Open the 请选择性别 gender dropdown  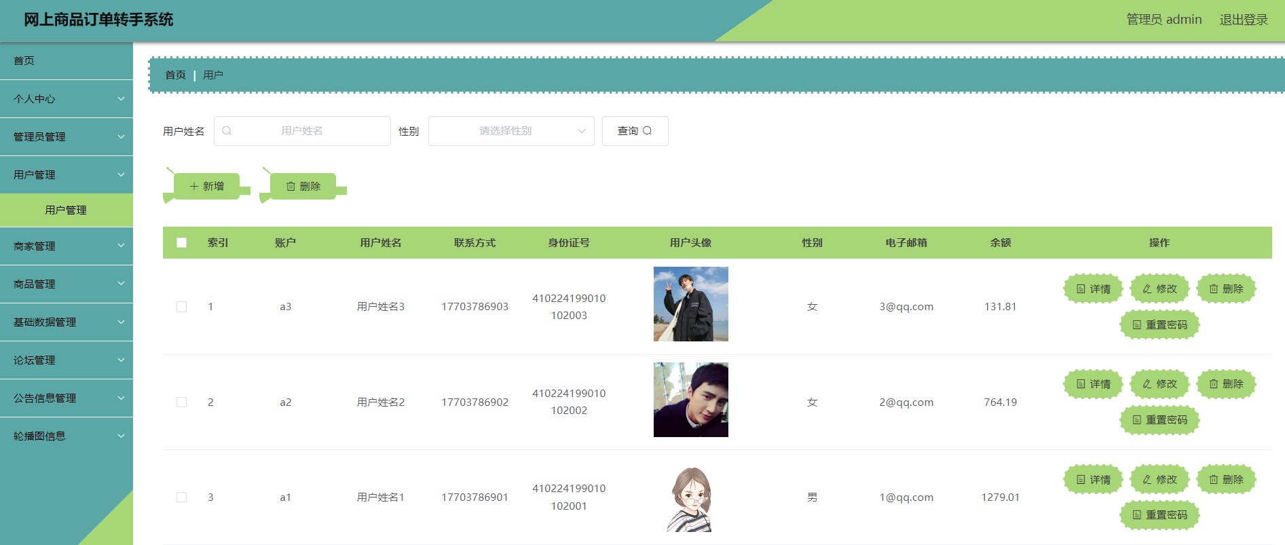(x=511, y=131)
